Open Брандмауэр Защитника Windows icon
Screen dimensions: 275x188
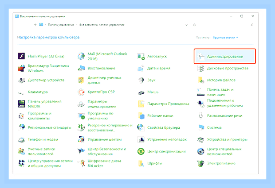point(22,68)
